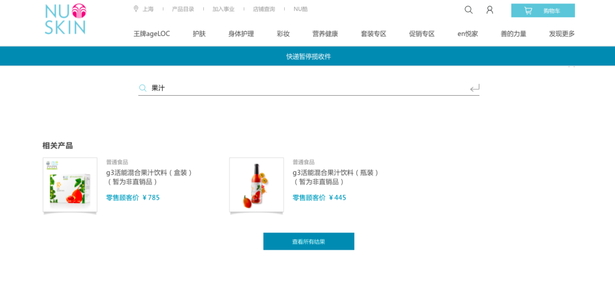Viewport: 615px width, 301px height.
Task: Open the 加入事业 link
Action: tap(224, 9)
